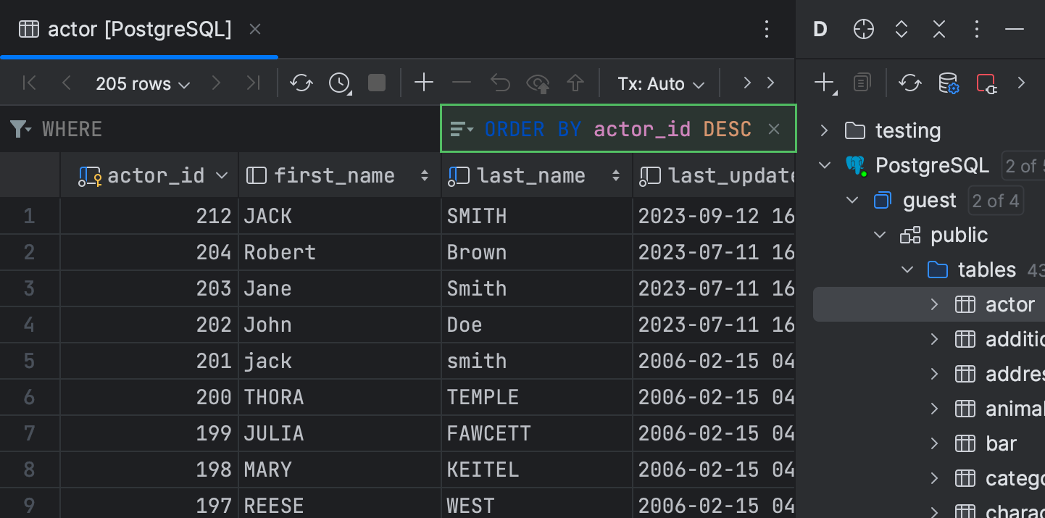Refresh the database tree

point(909,82)
